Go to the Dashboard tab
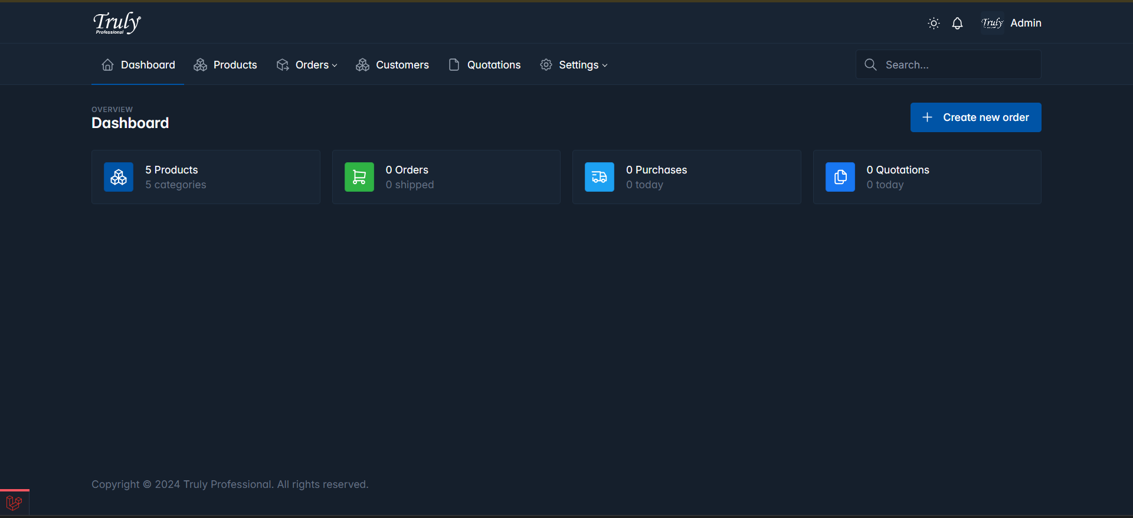 coord(138,65)
